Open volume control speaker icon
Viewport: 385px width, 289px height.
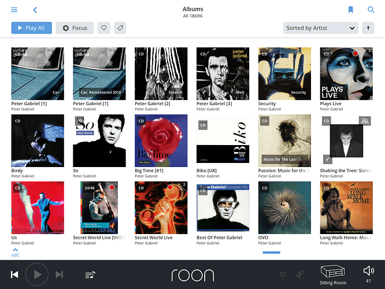click(369, 271)
